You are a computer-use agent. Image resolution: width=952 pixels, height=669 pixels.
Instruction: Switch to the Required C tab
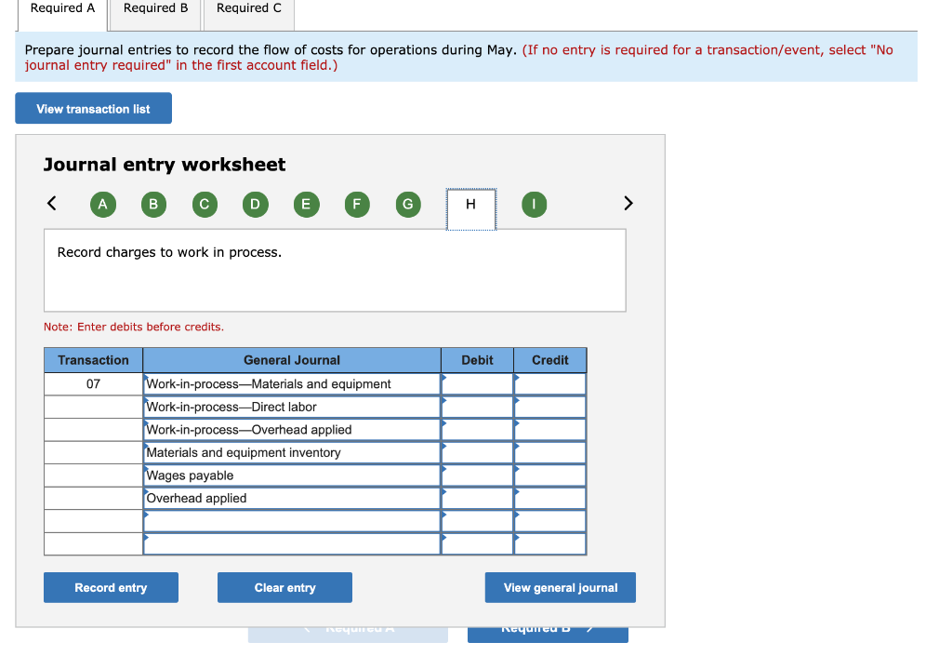[248, 9]
